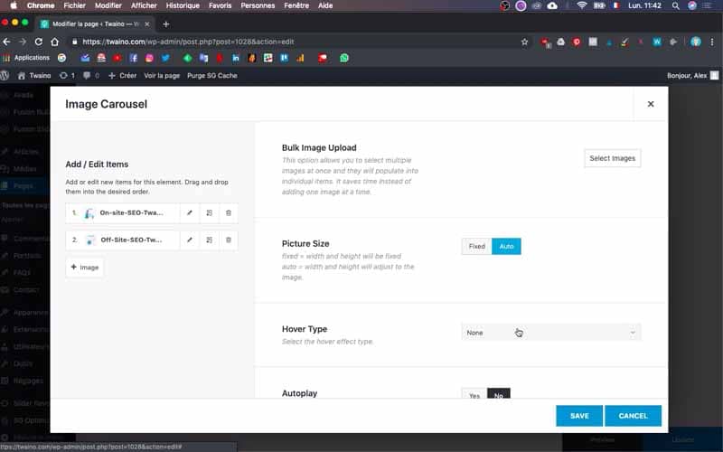
Task: Bookmark this page with the star icon
Action: coord(524,42)
